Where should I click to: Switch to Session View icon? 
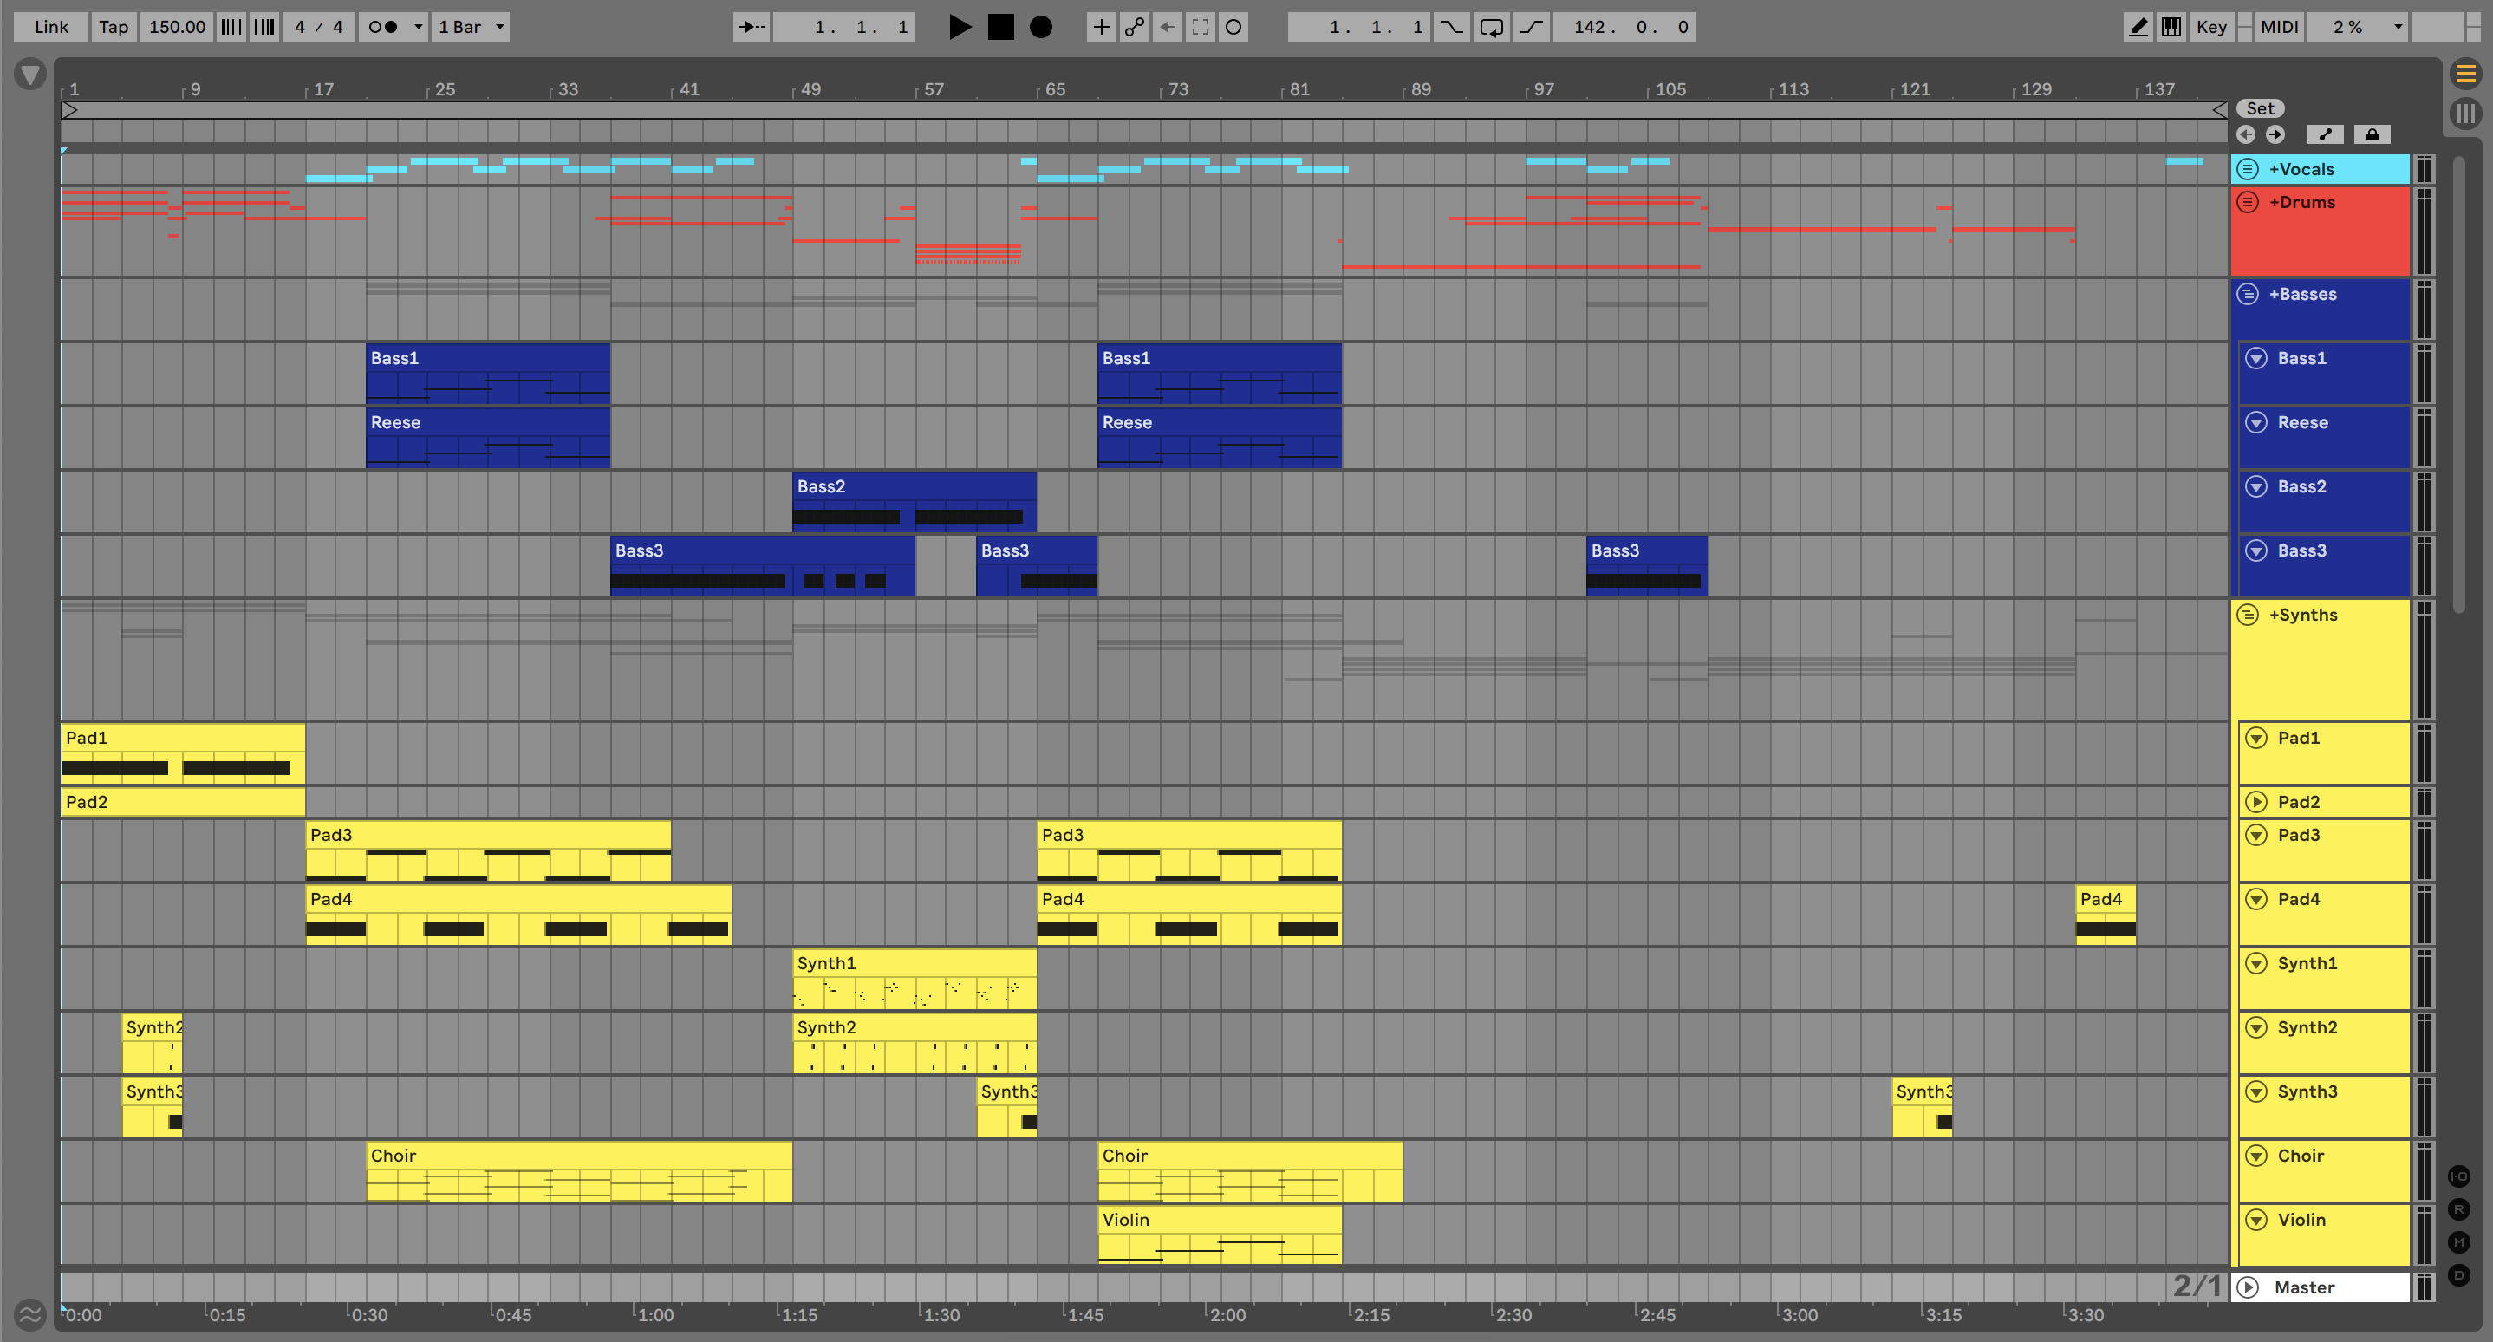pyautogui.click(x=2465, y=114)
